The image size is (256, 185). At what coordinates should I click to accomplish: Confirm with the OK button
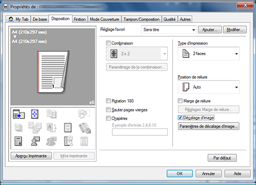180,174
